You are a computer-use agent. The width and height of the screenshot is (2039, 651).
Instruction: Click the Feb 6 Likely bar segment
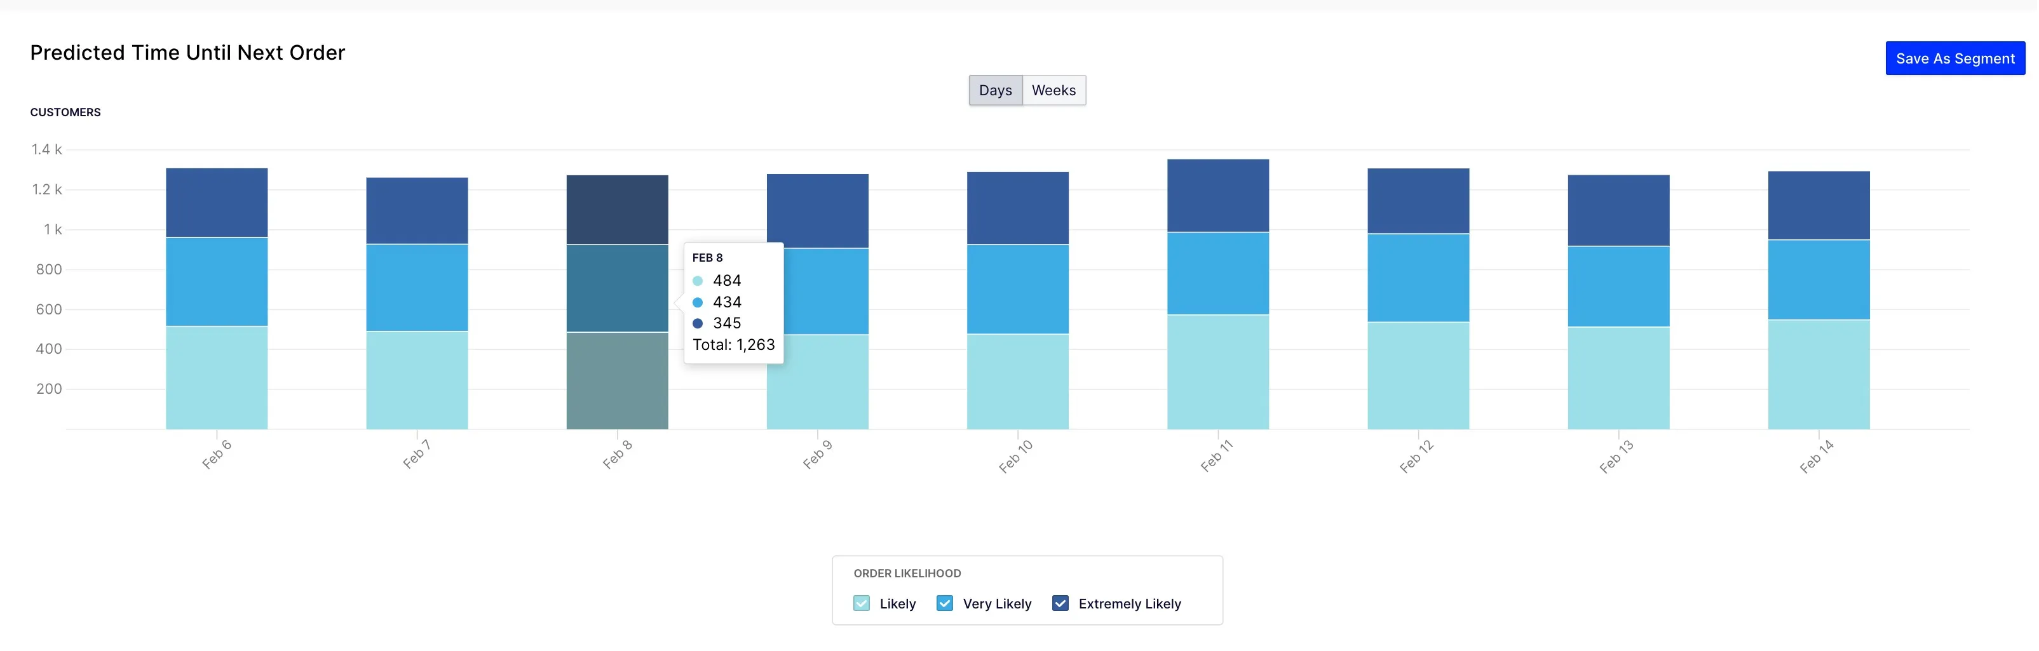[217, 378]
